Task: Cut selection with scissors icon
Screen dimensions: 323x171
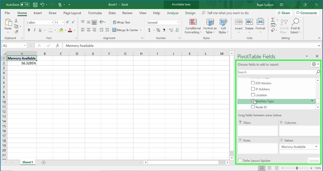Action: coord(16,21)
